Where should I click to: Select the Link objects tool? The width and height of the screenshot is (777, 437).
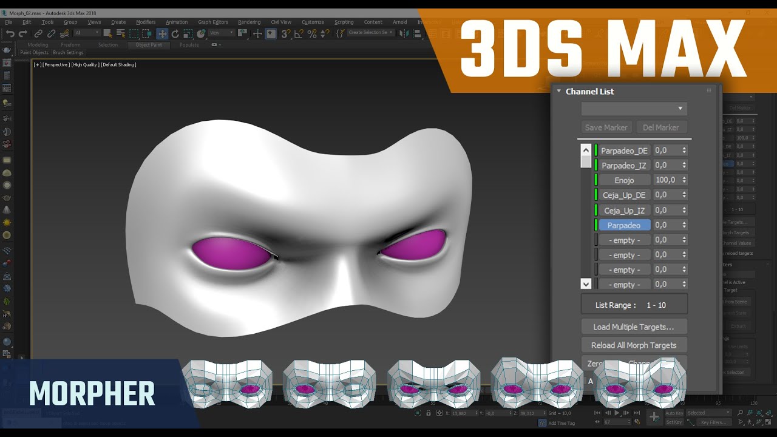click(x=38, y=34)
